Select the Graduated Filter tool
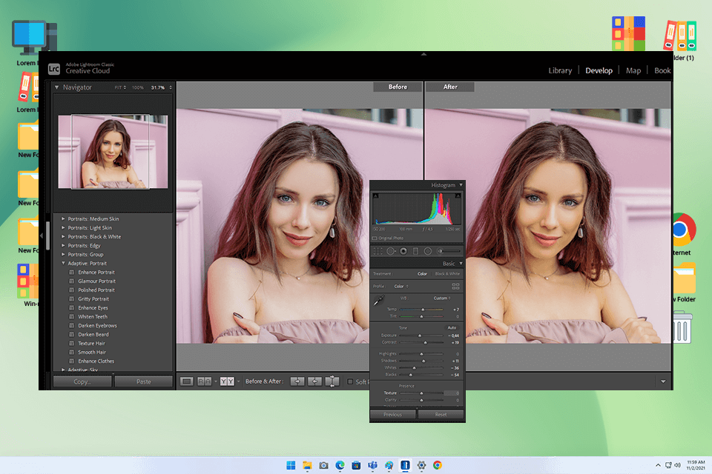Screen dimensions: 712x474 415,251
